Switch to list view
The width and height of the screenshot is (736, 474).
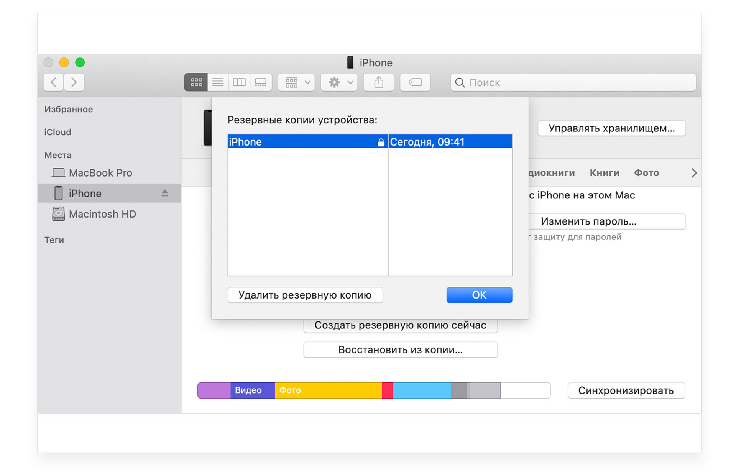click(218, 82)
